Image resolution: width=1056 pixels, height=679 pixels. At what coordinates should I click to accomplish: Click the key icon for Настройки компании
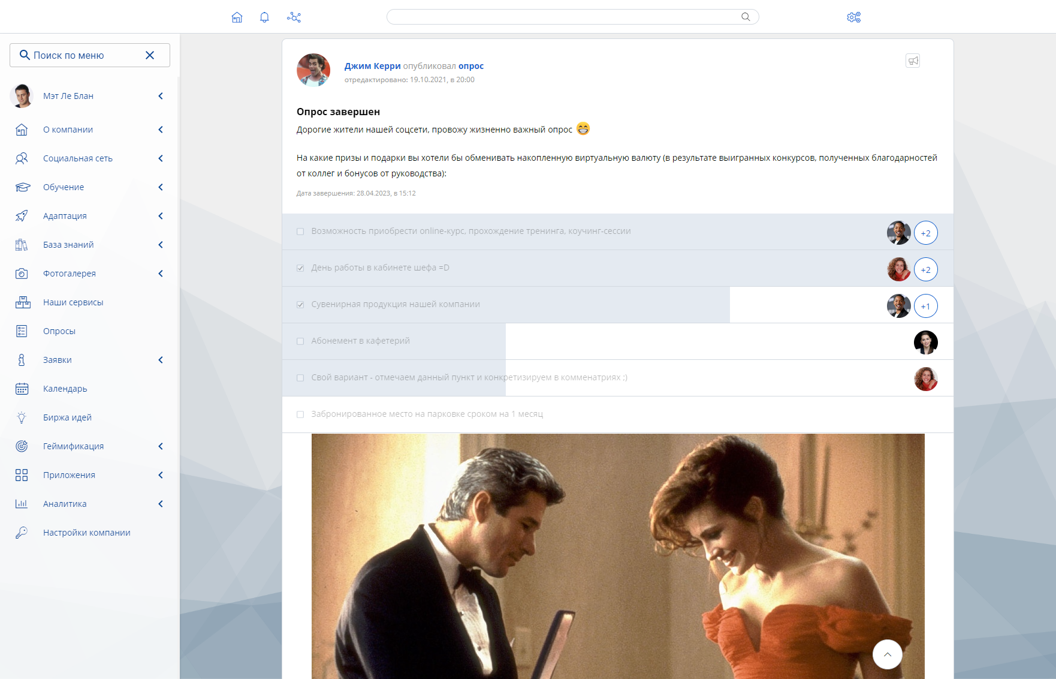pos(22,533)
